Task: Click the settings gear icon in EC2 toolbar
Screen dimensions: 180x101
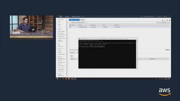Action: 167,20
